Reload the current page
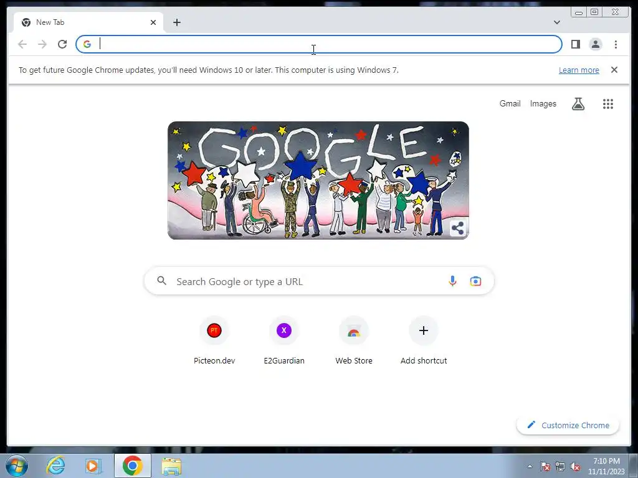Screen dimensions: 638x478 click(x=62, y=44)
